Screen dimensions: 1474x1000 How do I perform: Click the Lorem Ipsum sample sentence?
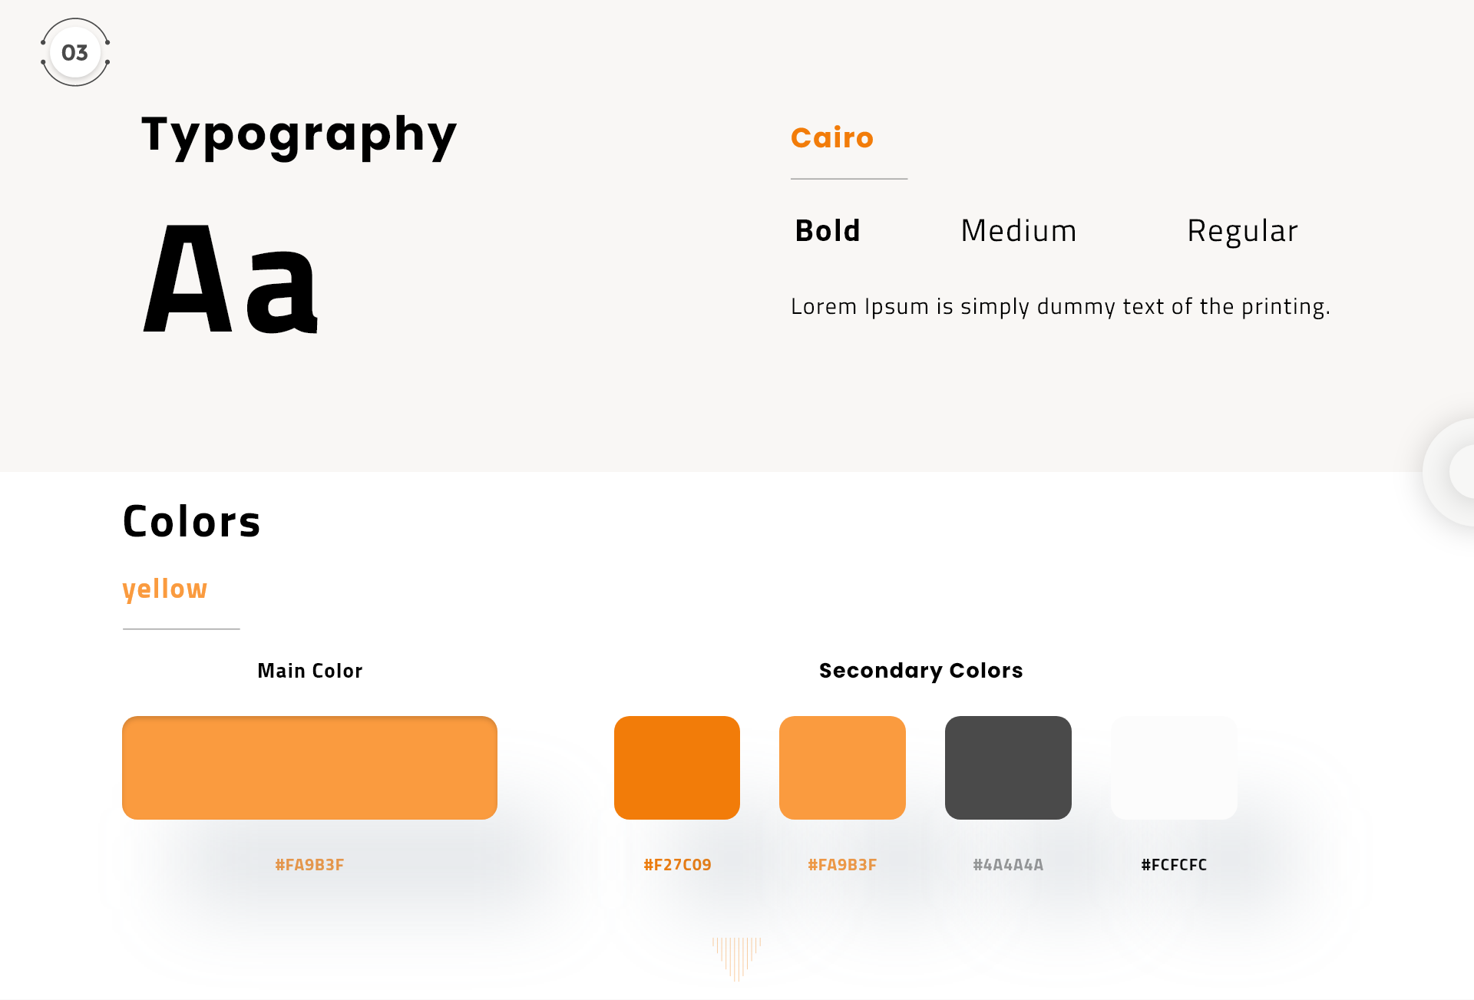point(1060,306)
